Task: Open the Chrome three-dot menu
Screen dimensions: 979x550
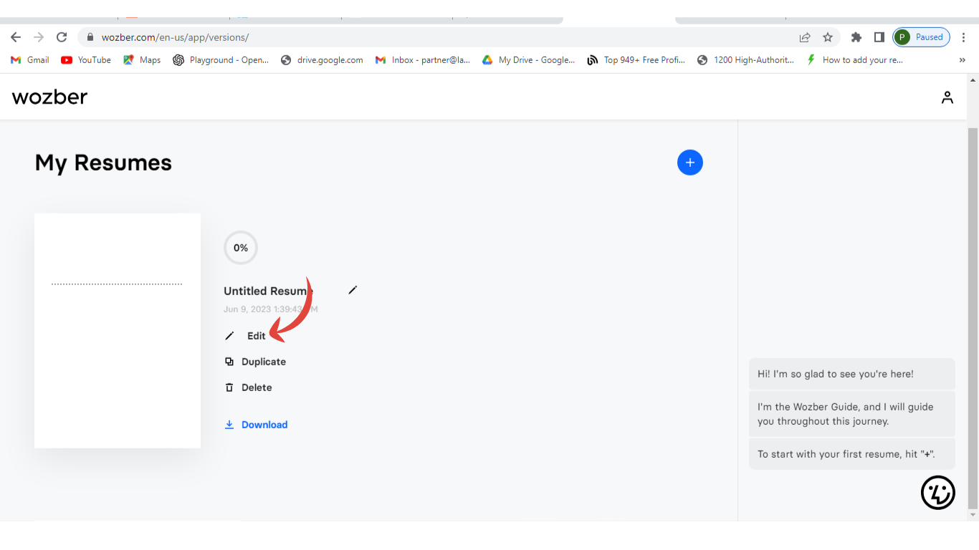Action: (x=963, y=37)
